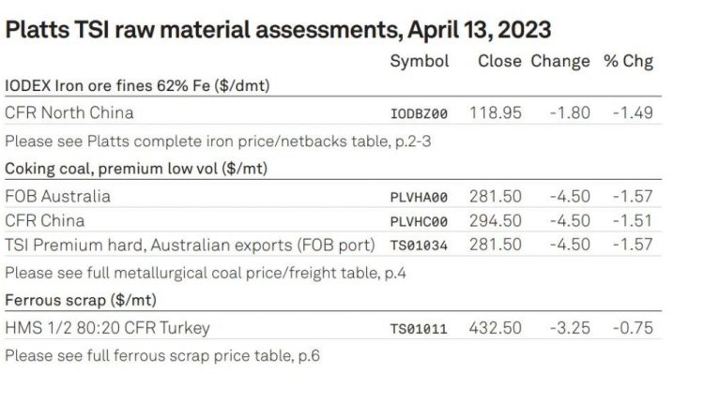Select the Ferrous scrap section heading
Screen dimensions: 704x403
pyautogui.click(x=81, y=300)
